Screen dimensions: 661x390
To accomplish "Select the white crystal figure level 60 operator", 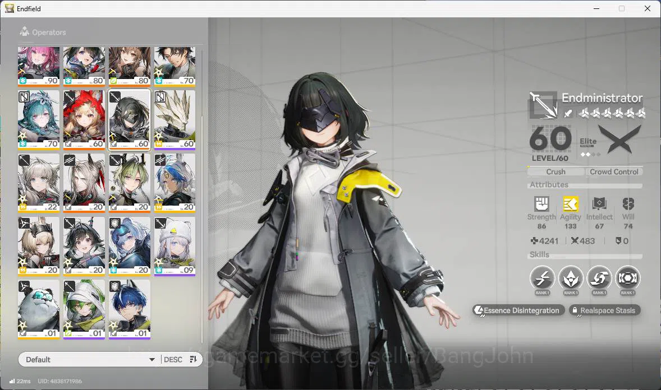I will [x=175, y=120].
